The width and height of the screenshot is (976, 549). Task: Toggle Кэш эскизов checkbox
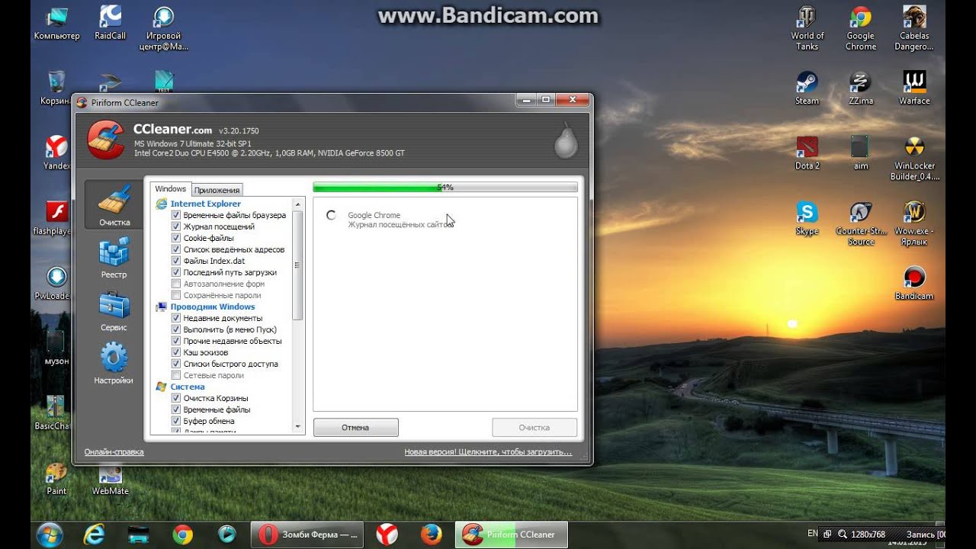tap(176, 352)
